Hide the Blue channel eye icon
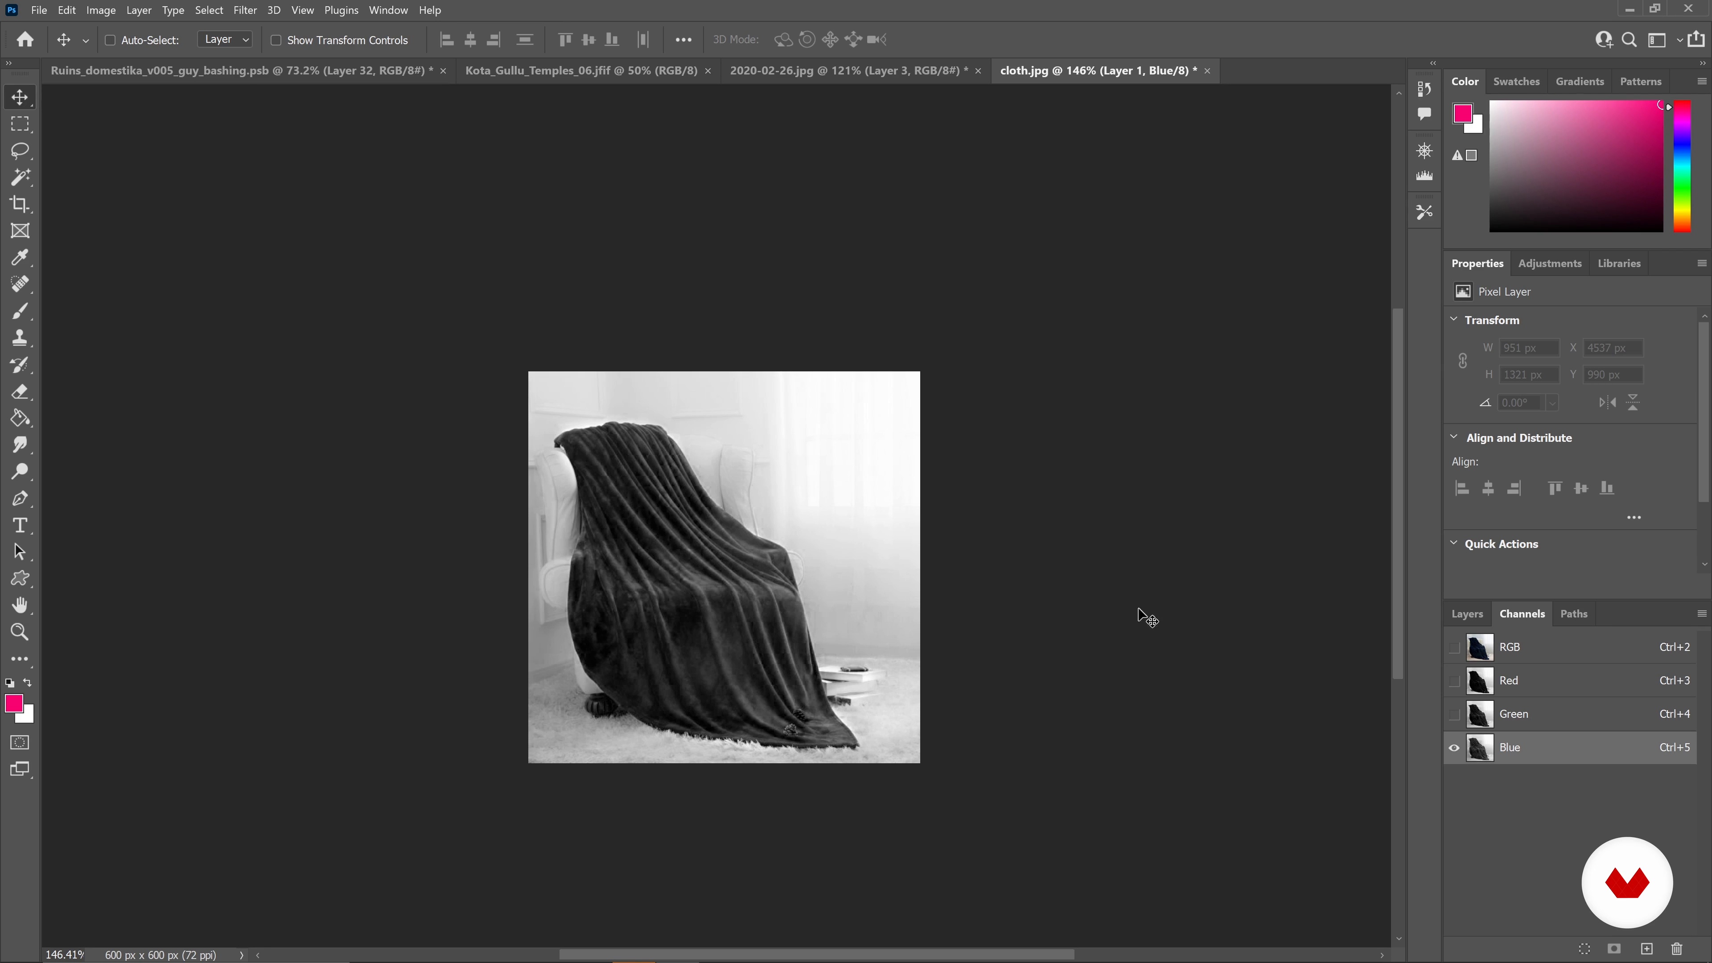Image resolution: width=1712 pixels, height=963 pixels. coord(1454,748)
